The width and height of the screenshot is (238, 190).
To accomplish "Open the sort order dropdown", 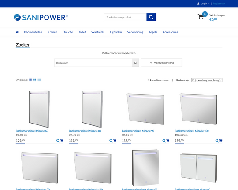I will click(207, 80).
